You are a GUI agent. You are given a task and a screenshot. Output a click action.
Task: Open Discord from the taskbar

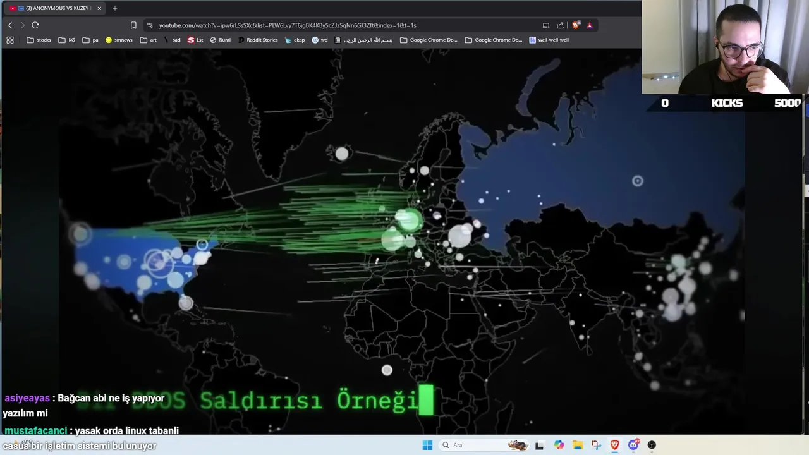633,445
